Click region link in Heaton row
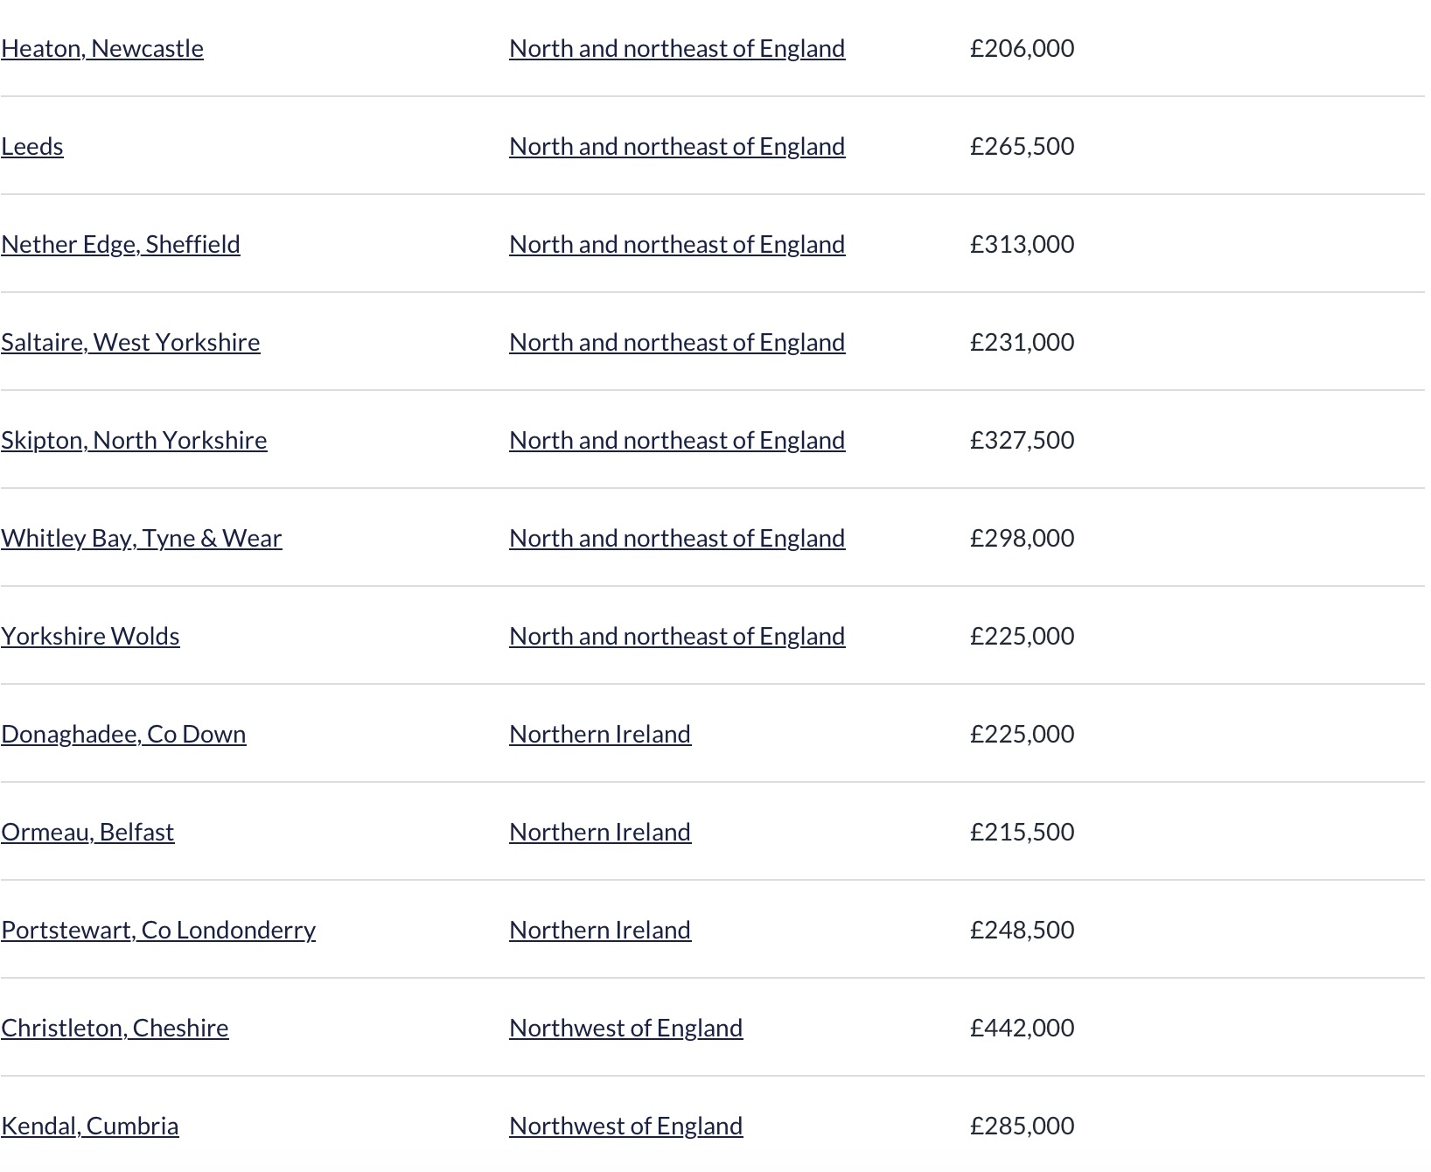 tap(677, 48)
